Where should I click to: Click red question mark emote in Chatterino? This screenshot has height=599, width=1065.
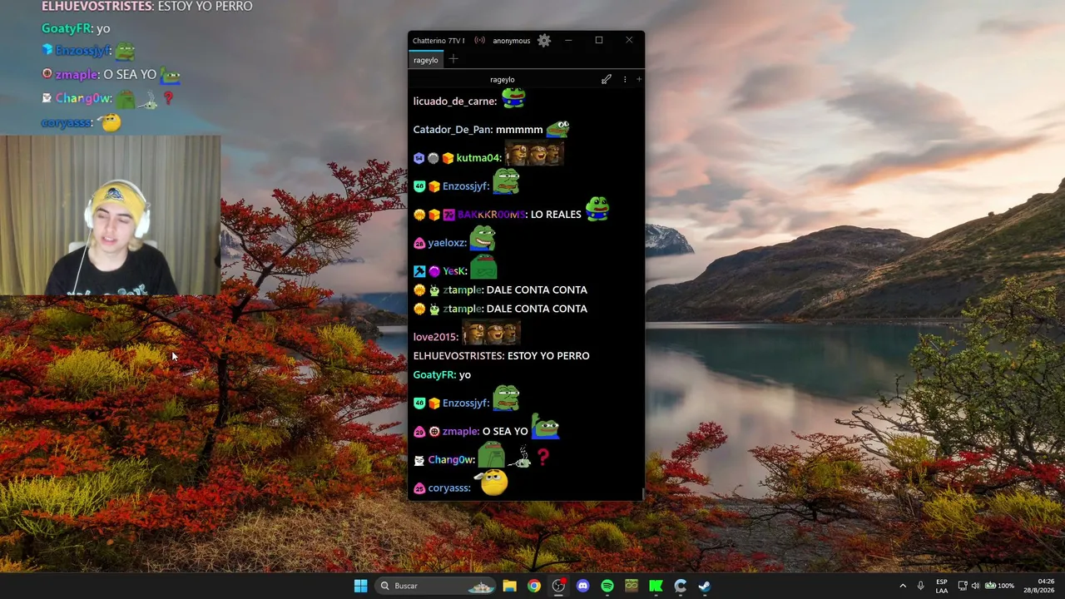tap(543, 457)
